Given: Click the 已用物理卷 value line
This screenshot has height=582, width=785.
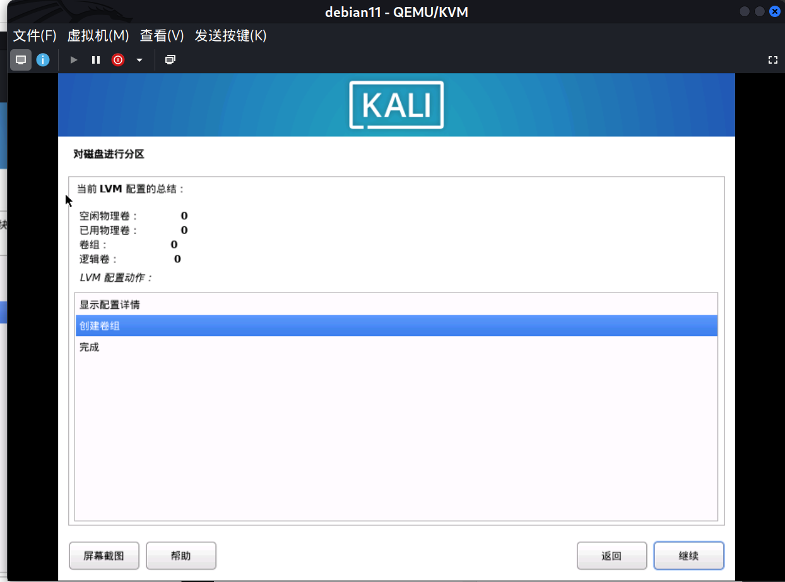Looking at the screenshot, I should click(133, 230).
